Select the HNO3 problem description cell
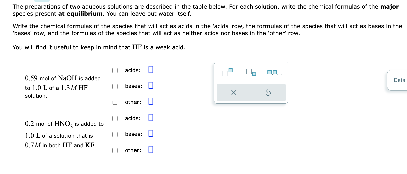The image size is (407, 174). pos(65,134)
